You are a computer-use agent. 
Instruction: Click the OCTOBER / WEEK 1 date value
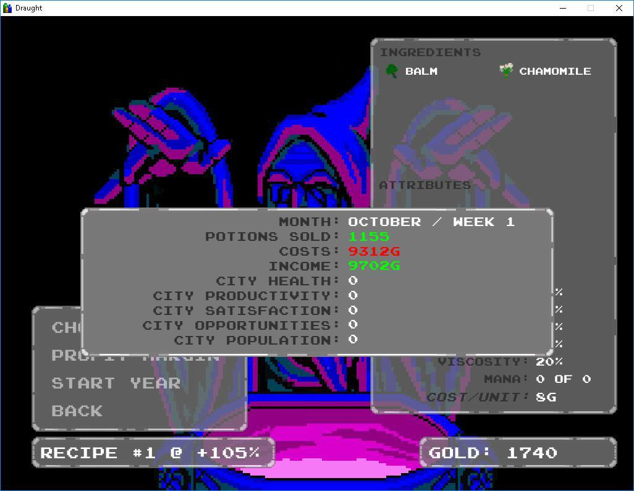(x=431, y=222)
